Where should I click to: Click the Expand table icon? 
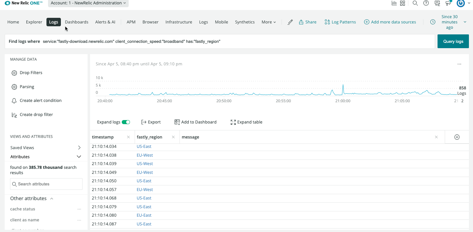[x=233, y=122]
